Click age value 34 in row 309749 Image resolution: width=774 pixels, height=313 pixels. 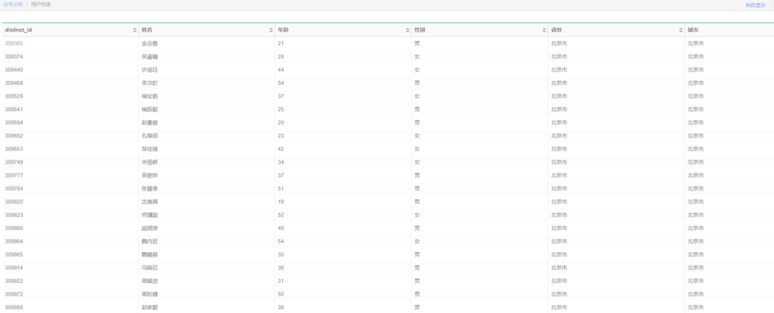281,163
